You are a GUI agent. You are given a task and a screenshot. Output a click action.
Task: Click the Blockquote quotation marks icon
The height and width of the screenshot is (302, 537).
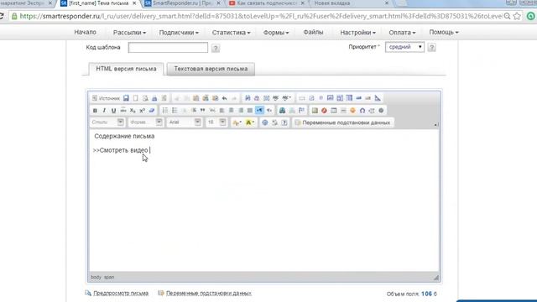(x=203, y=111)
